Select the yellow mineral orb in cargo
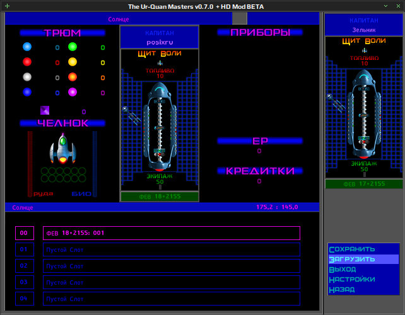Screen dimensions: 405x315 (x=73, y=62)
